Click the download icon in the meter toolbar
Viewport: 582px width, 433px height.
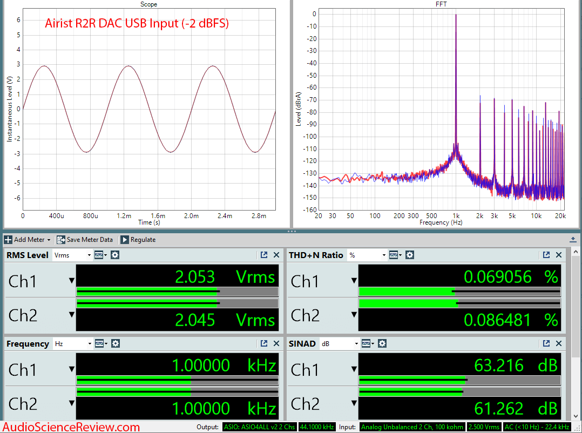point(573,240)
